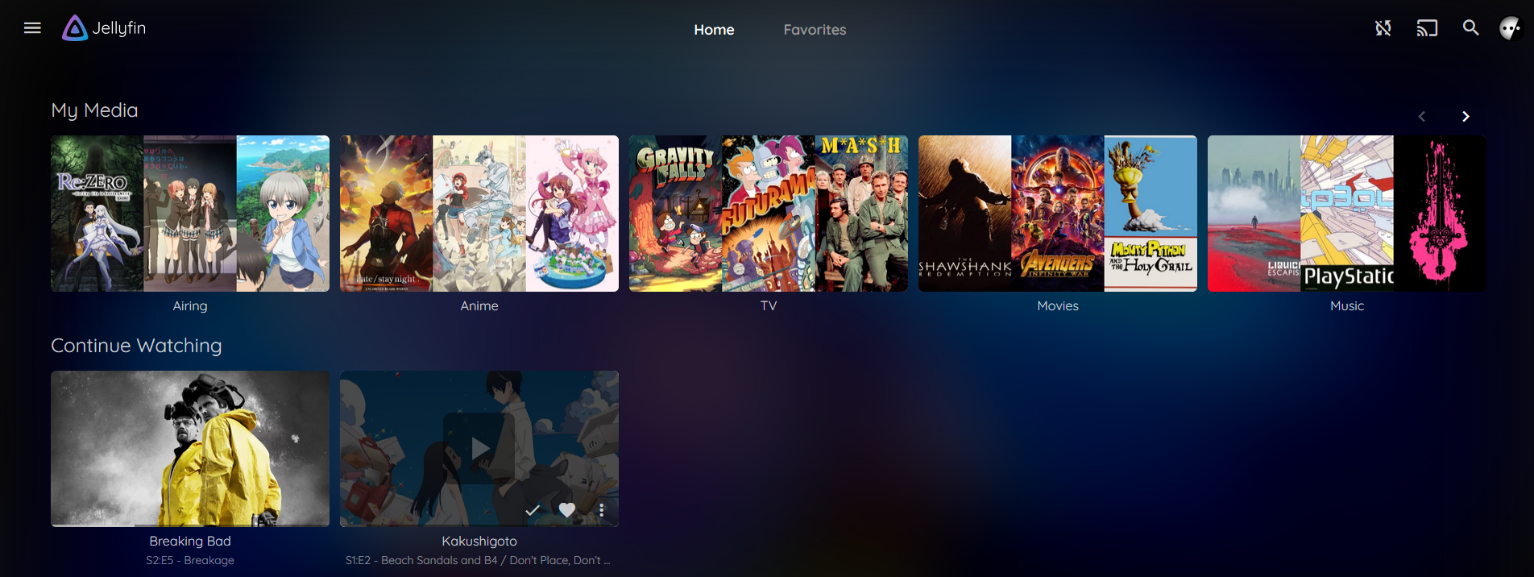Screen dimensions: 1534x577
Task: Open the user profile avatar
Action: tap(1510, 29)
